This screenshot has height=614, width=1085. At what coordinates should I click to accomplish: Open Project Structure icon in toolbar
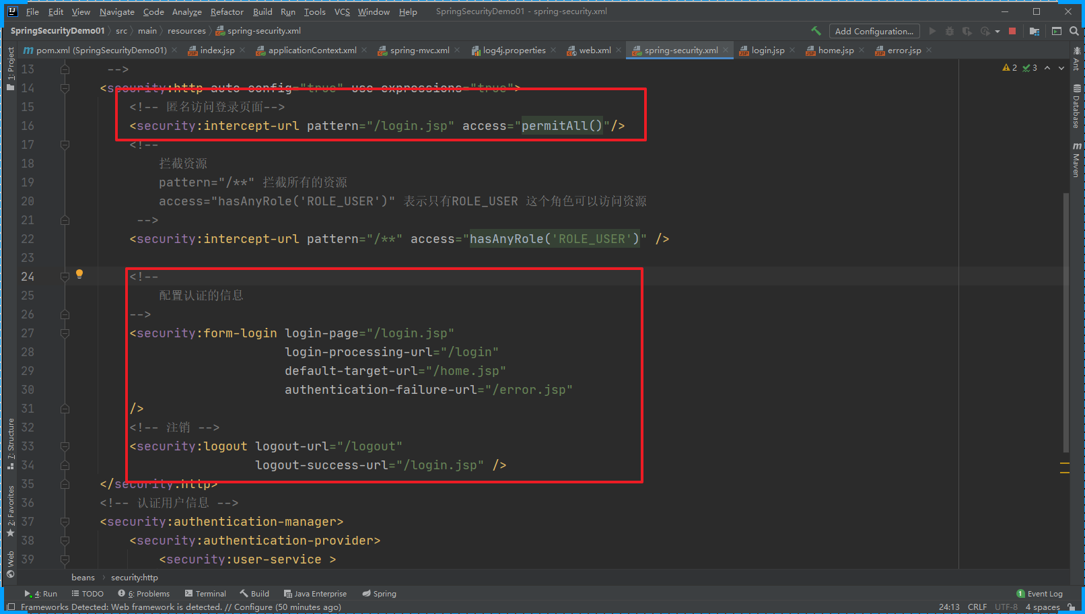tap(1035, 31)
